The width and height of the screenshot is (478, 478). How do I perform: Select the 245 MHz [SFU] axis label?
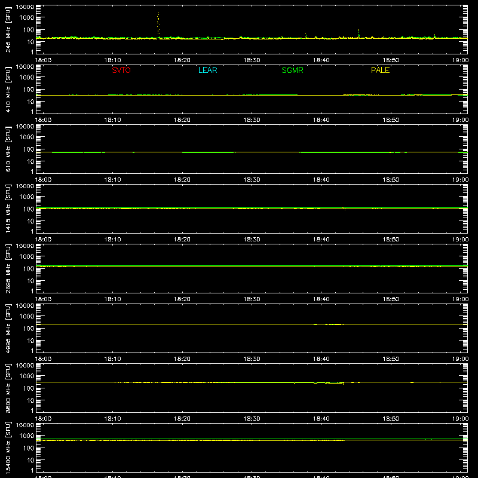(8, 29)
